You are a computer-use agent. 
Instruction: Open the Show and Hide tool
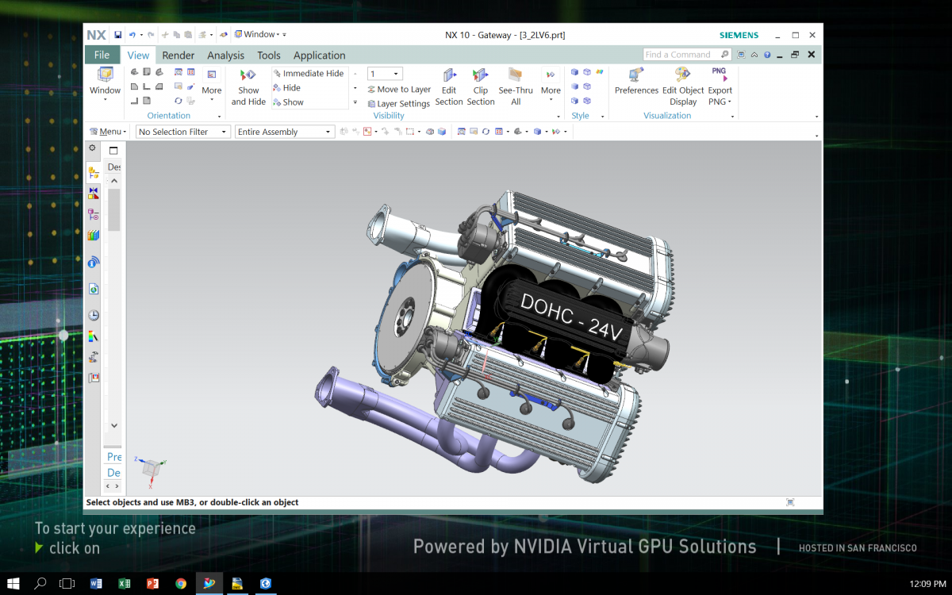point(248,86)
